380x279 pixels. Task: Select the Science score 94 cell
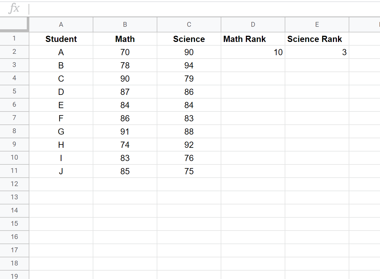(x=189, y=65)
